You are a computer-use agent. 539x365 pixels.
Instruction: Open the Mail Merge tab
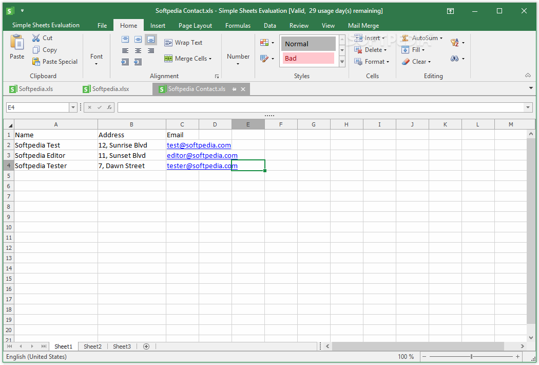[363, 26]
